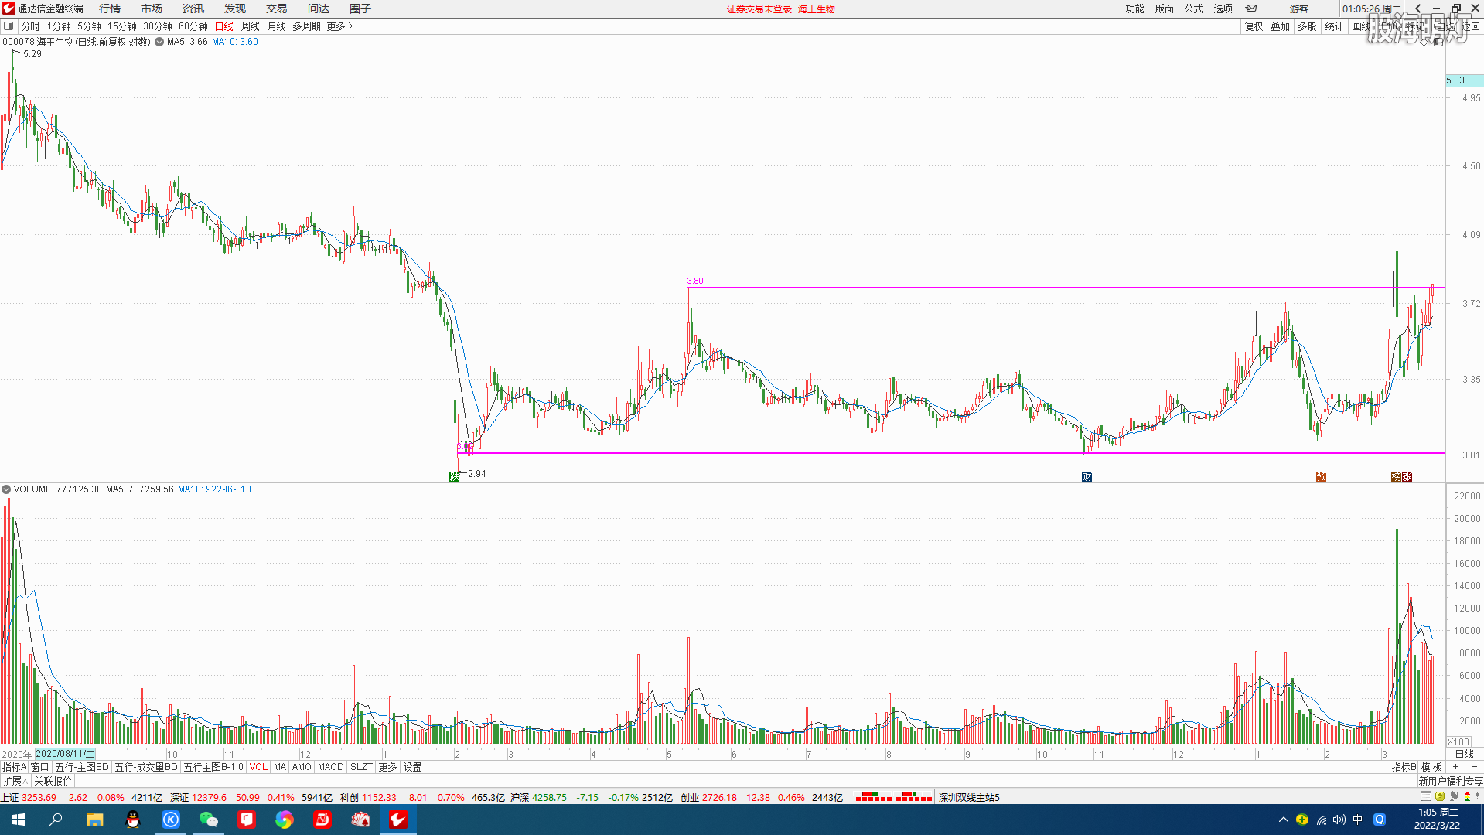Viewport: 1484px width, 835px height.
Task: Click the volume speaker tray icon
Action: tap(1339, 820)
